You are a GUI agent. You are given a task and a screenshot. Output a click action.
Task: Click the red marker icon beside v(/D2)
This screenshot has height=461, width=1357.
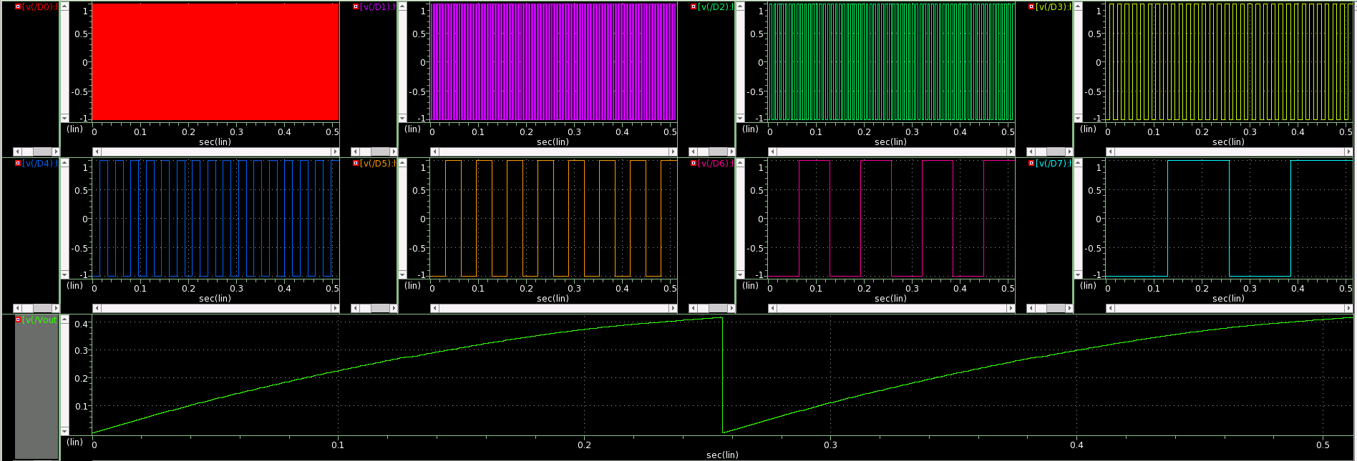(694, 6)
